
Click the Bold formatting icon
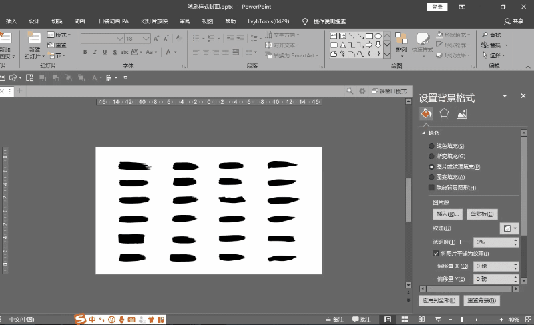(85, 52)
